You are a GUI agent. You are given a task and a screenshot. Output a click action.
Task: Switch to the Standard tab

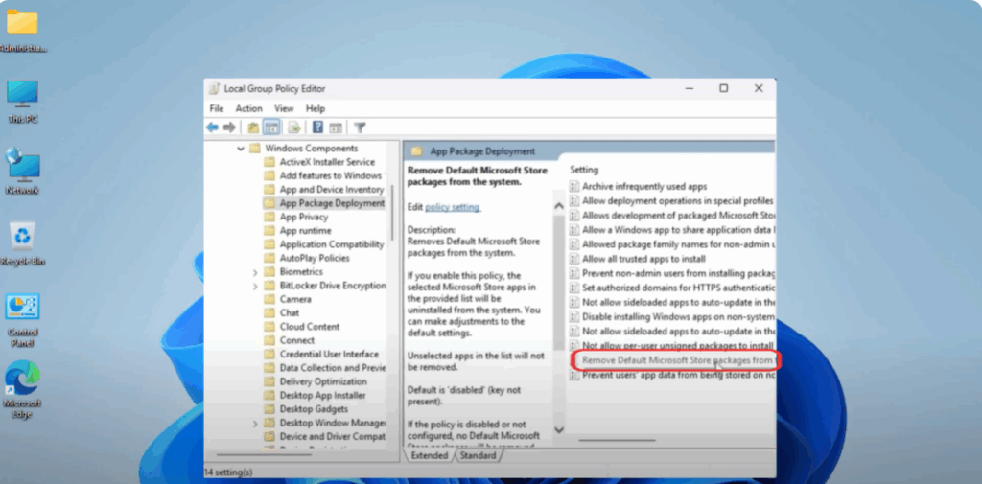(x=478, y=455)
